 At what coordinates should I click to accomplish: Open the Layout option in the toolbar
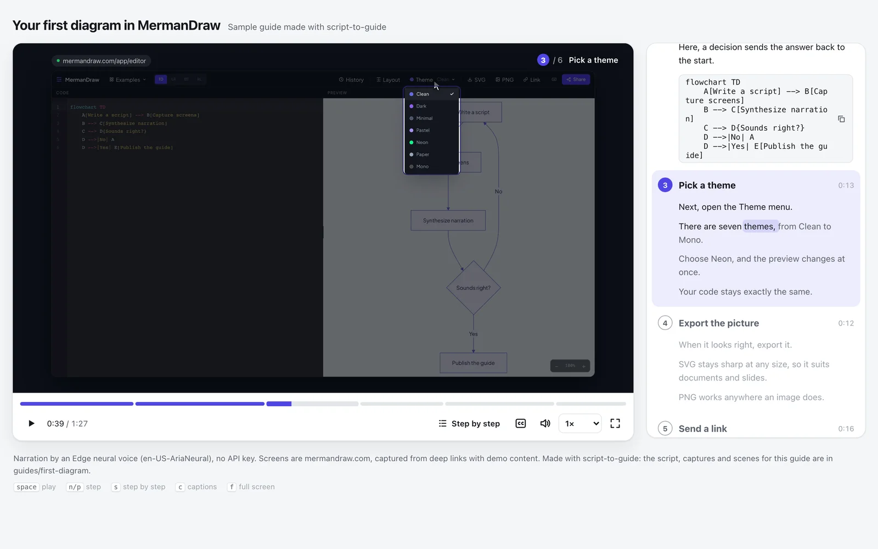[388, 80]
